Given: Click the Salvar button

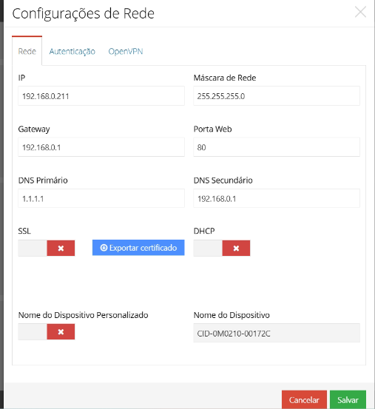Looking at the screenshot, I should (348, 399).
